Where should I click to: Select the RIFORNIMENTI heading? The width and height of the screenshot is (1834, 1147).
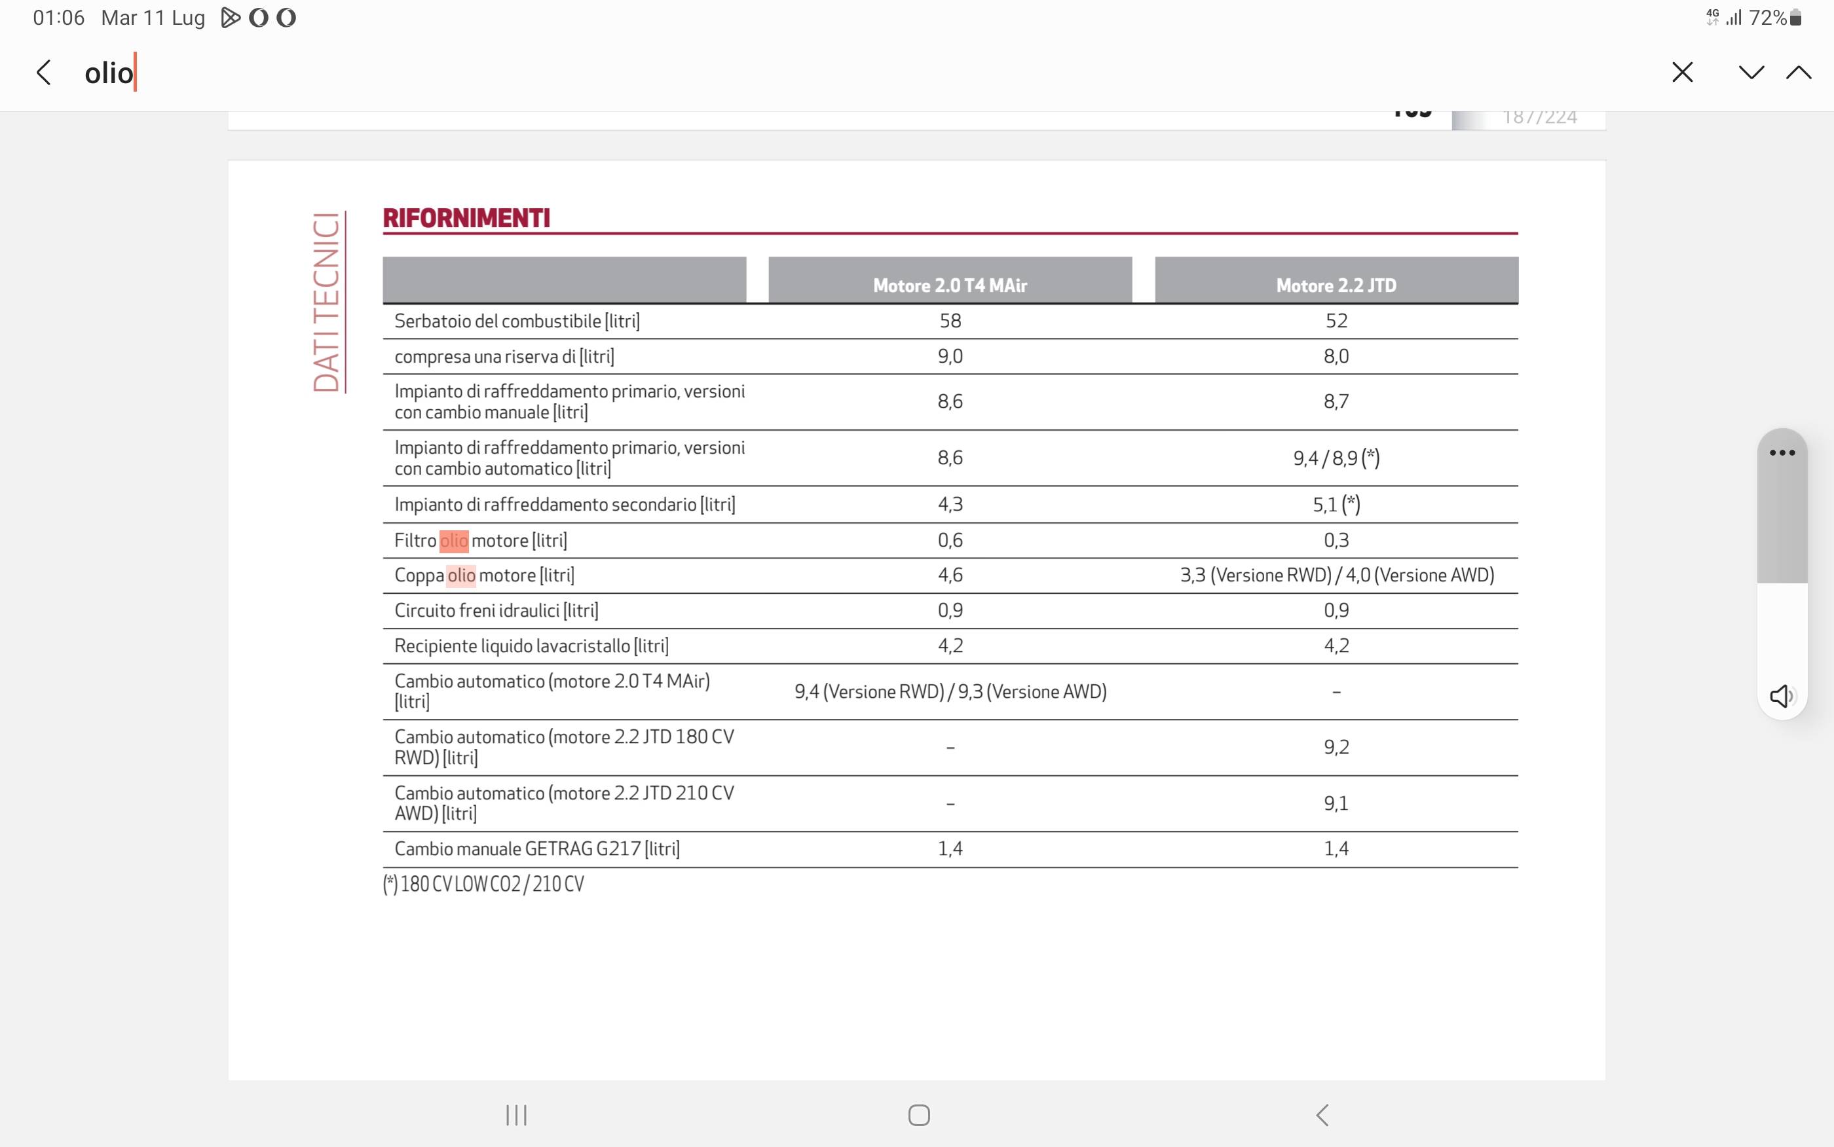(466, 219)
